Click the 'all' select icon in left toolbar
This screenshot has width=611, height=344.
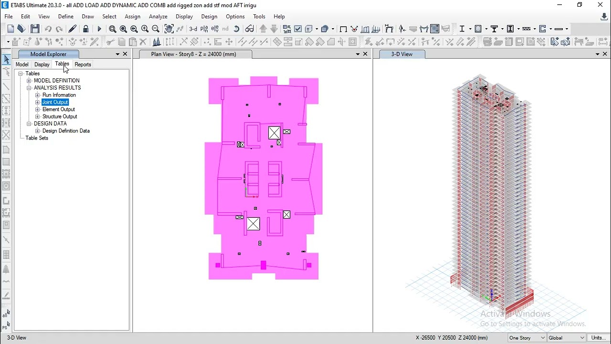[6, 313]
